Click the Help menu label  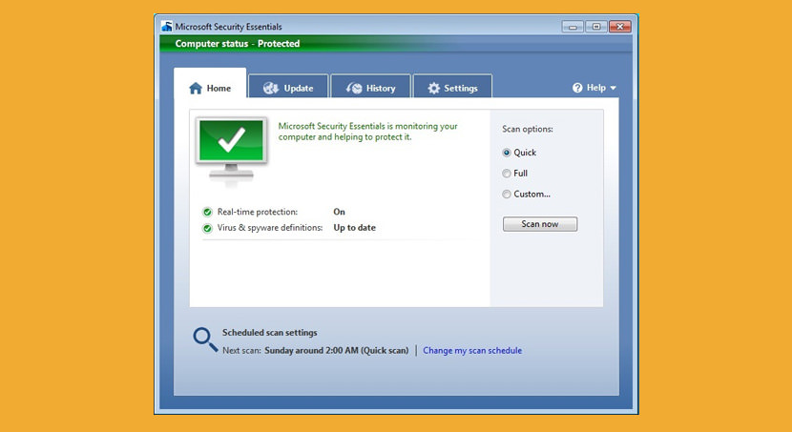point(596,88)
